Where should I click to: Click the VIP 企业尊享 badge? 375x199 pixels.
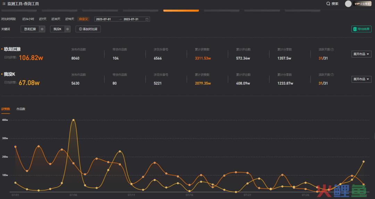362,3
